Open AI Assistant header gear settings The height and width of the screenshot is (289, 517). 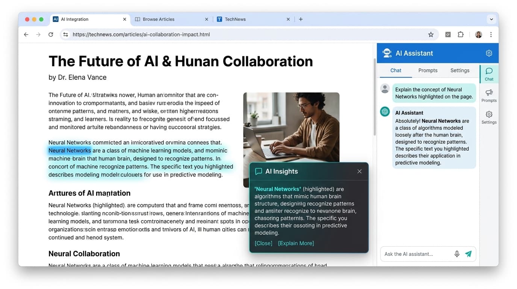click(489, 53)
